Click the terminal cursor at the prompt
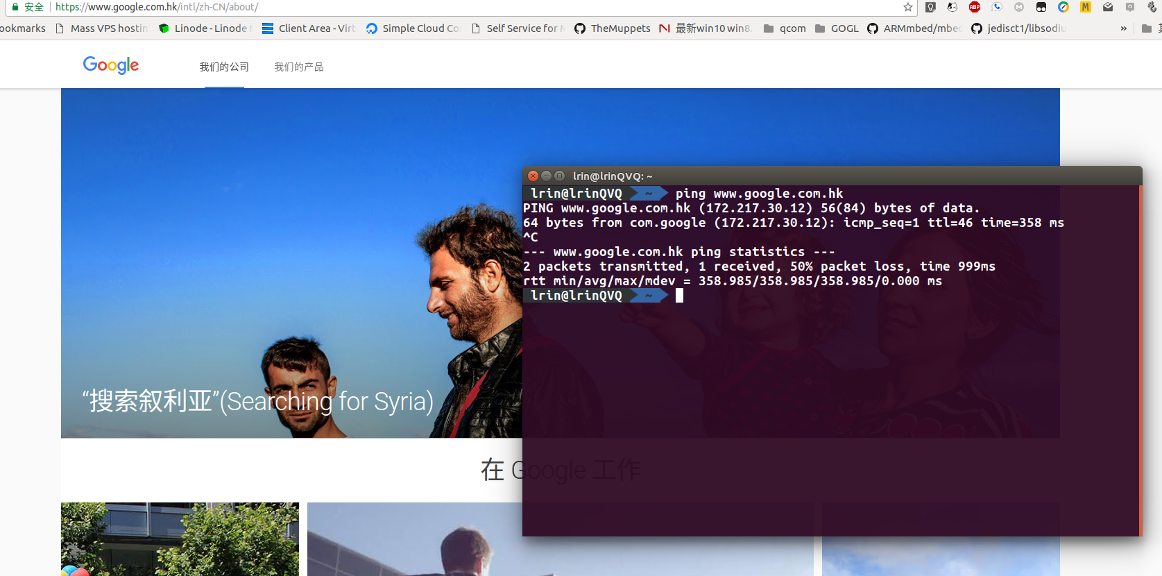Screen dimensions: 1162x576 coord(679,296)
